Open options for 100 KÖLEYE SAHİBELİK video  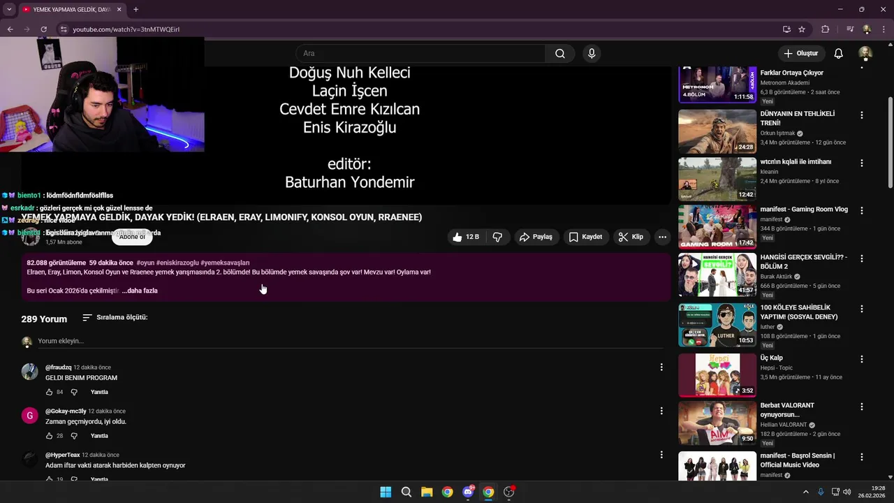(861, 309)
